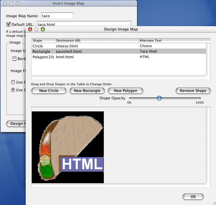Click the HTML rectangle hotspot on image
216x205 pixels.
point(82,164)
